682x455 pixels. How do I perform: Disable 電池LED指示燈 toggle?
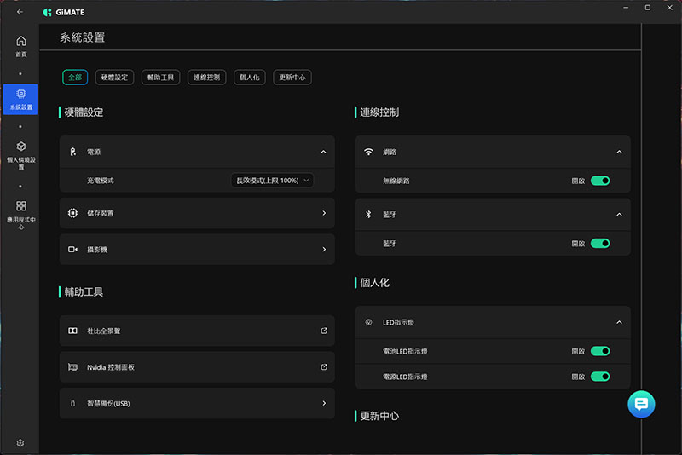600,351
